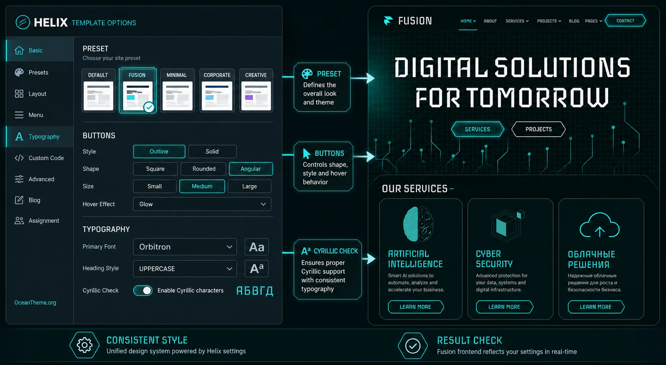Click the Typography letter A icon
The image size is (666, 365).
pos(19,136)
